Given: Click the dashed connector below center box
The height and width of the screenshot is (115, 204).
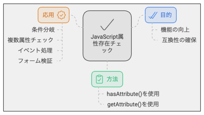Looking at the screenshot, I should (107, 66).
